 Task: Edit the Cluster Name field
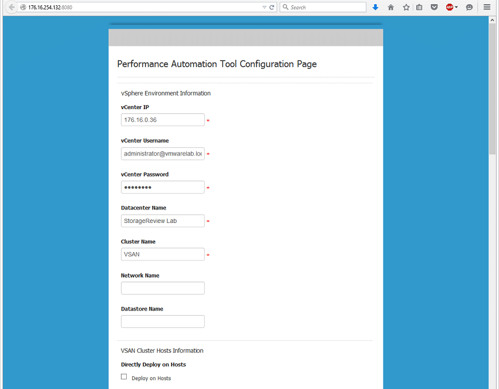click(x=163, y=254)
